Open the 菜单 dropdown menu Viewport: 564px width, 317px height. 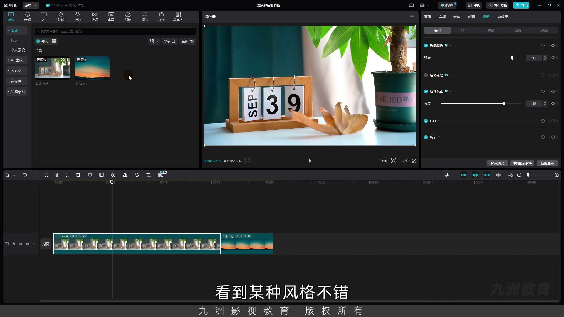(x=31, y=5)
